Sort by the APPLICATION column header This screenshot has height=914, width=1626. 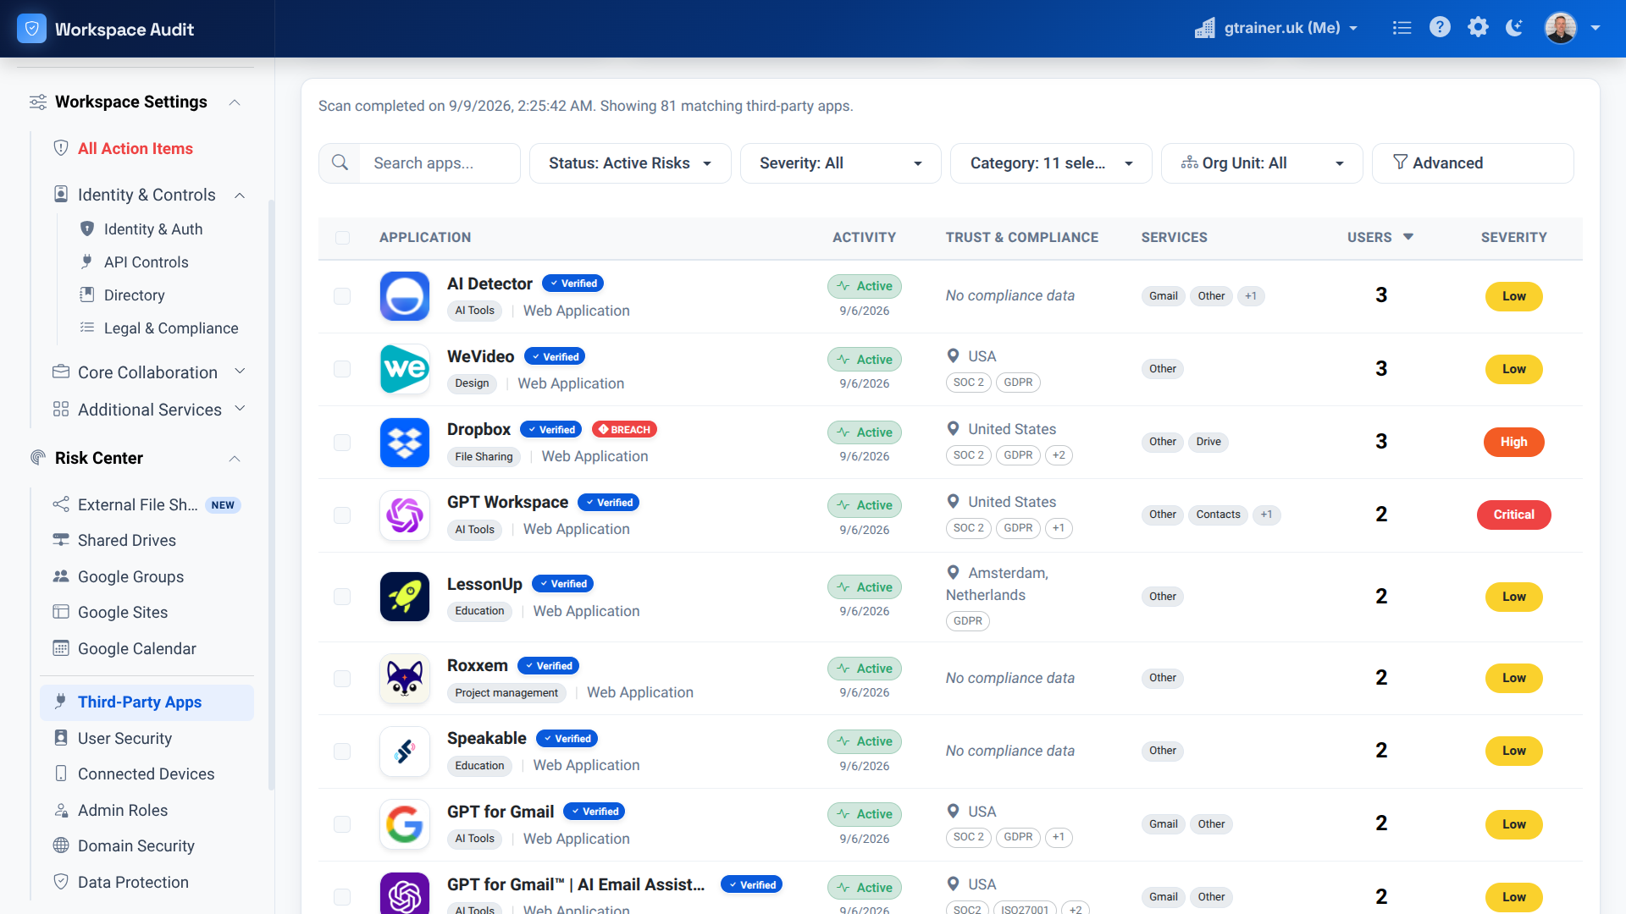click(425, 238)
